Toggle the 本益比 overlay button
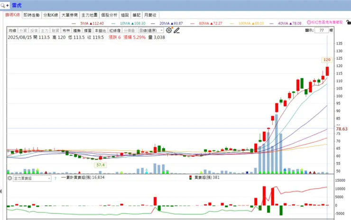This screenshot has width=351, height=220. (100, 30)
